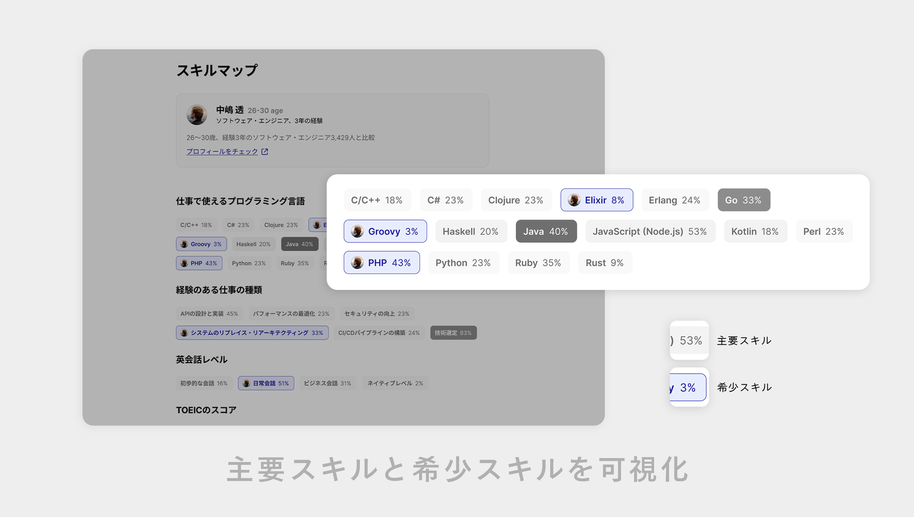Click the スキルマップ page title

tap(217, 70)
